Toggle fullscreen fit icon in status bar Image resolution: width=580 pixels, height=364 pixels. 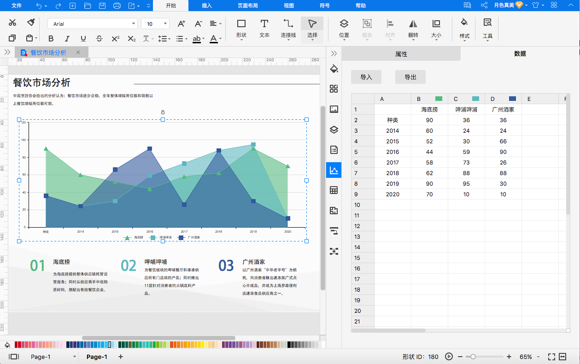pyautogui.click(x=551, y=357)
